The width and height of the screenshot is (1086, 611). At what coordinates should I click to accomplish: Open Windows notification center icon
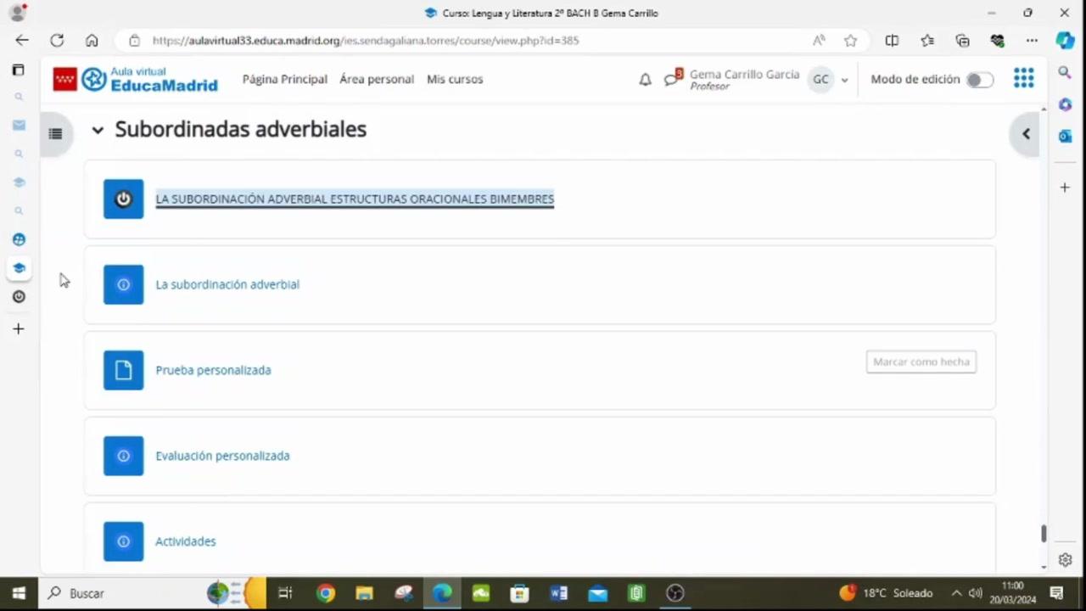point(1057,593)
